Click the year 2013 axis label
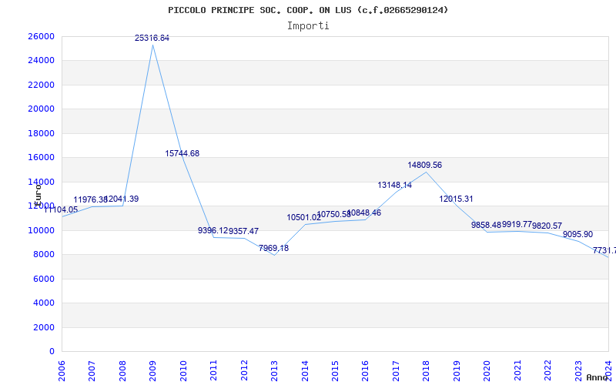 [x=274, y=371]
